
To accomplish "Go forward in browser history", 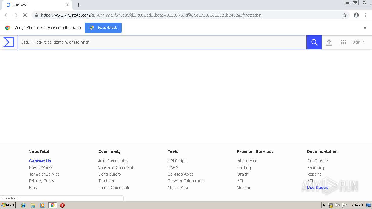I will coord(16,15).
